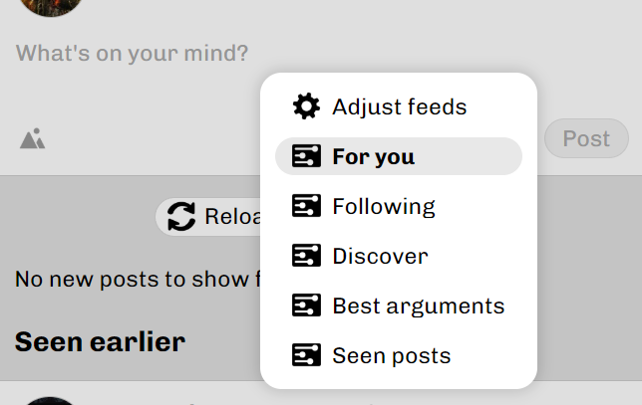Click the feed icon beside Best arguments
Screen dimensions: 642x405
(306, 305)
